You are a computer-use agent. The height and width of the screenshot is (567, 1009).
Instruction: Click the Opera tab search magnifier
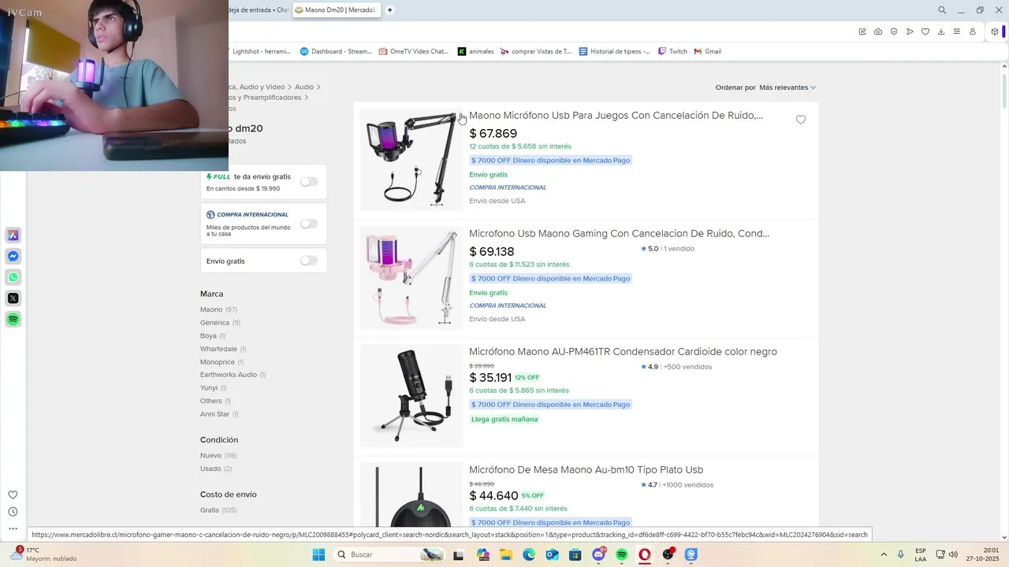click(x=941, y=10)
